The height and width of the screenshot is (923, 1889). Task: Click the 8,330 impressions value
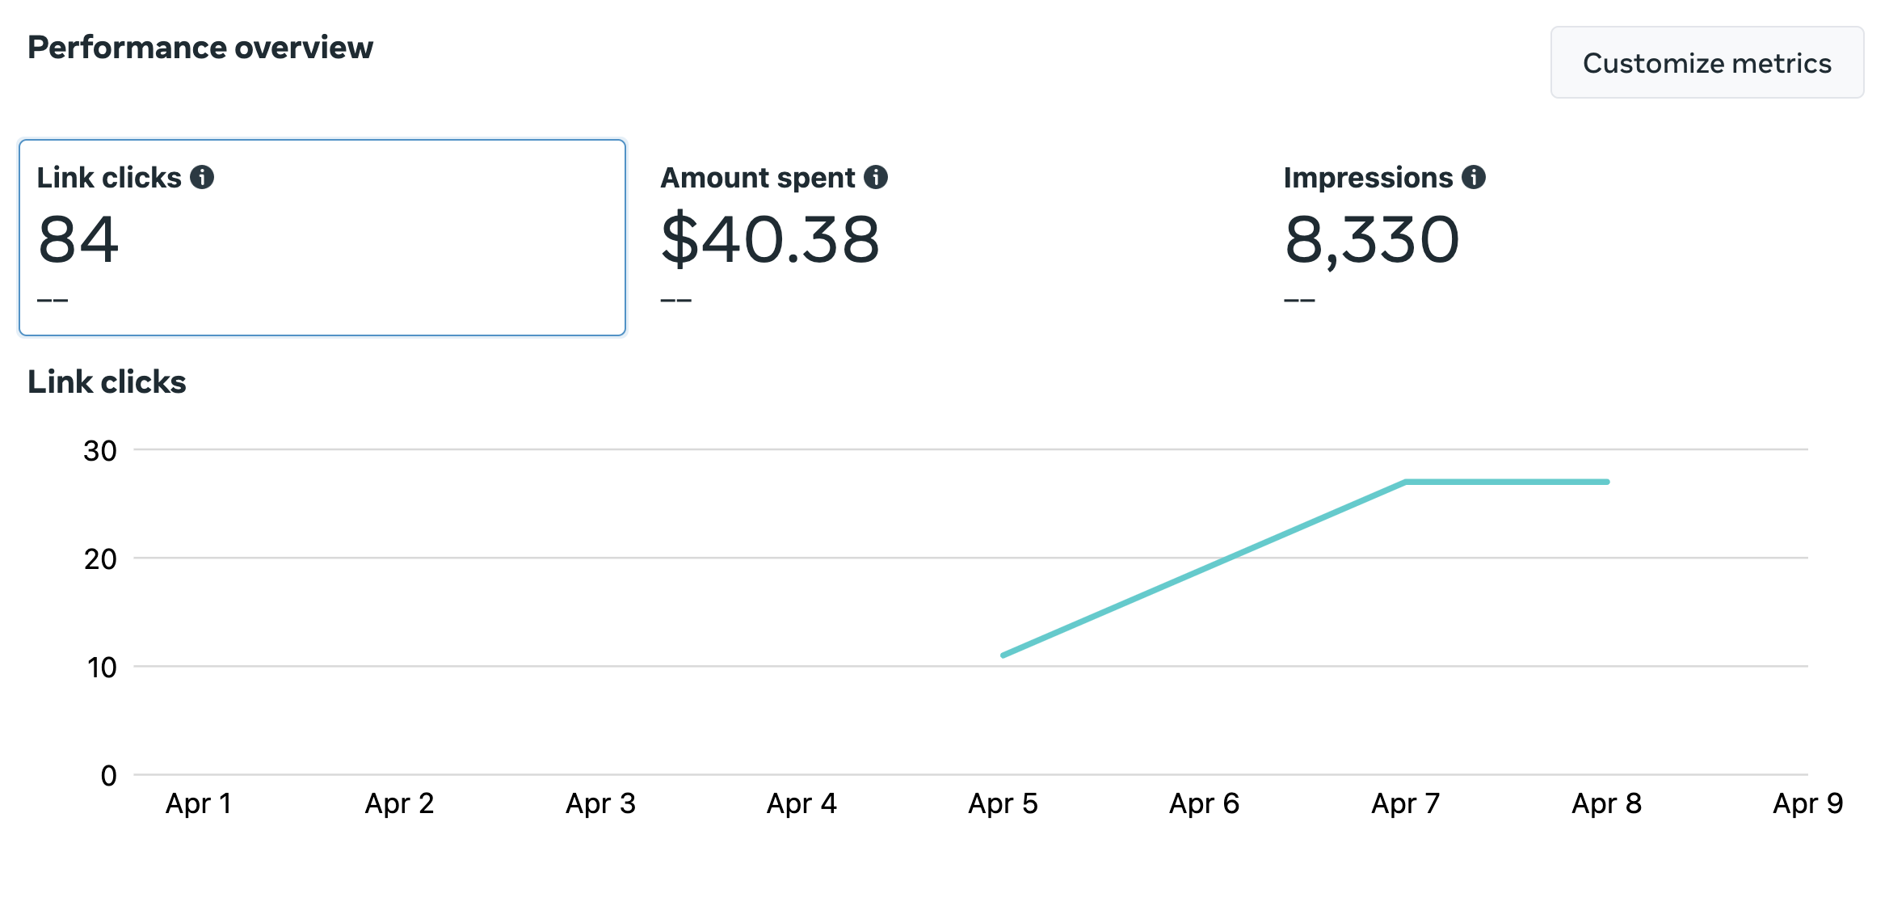pos(1372,239)
